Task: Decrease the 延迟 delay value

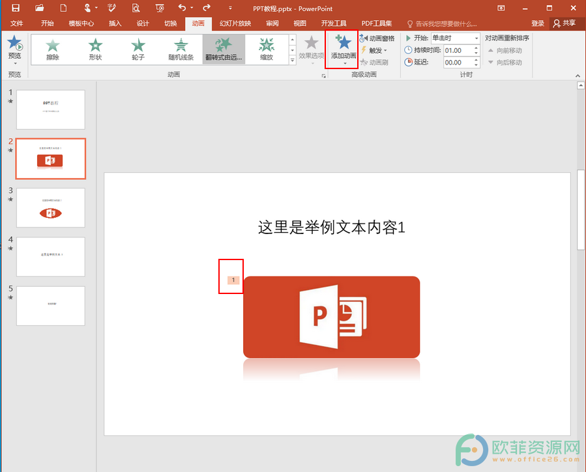Action: [476, 65]
